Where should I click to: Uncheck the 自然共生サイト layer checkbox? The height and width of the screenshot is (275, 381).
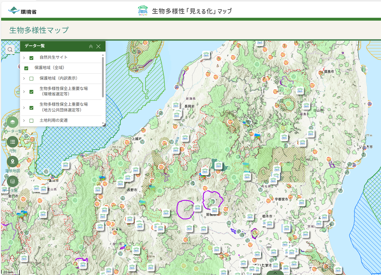[31, 58]
